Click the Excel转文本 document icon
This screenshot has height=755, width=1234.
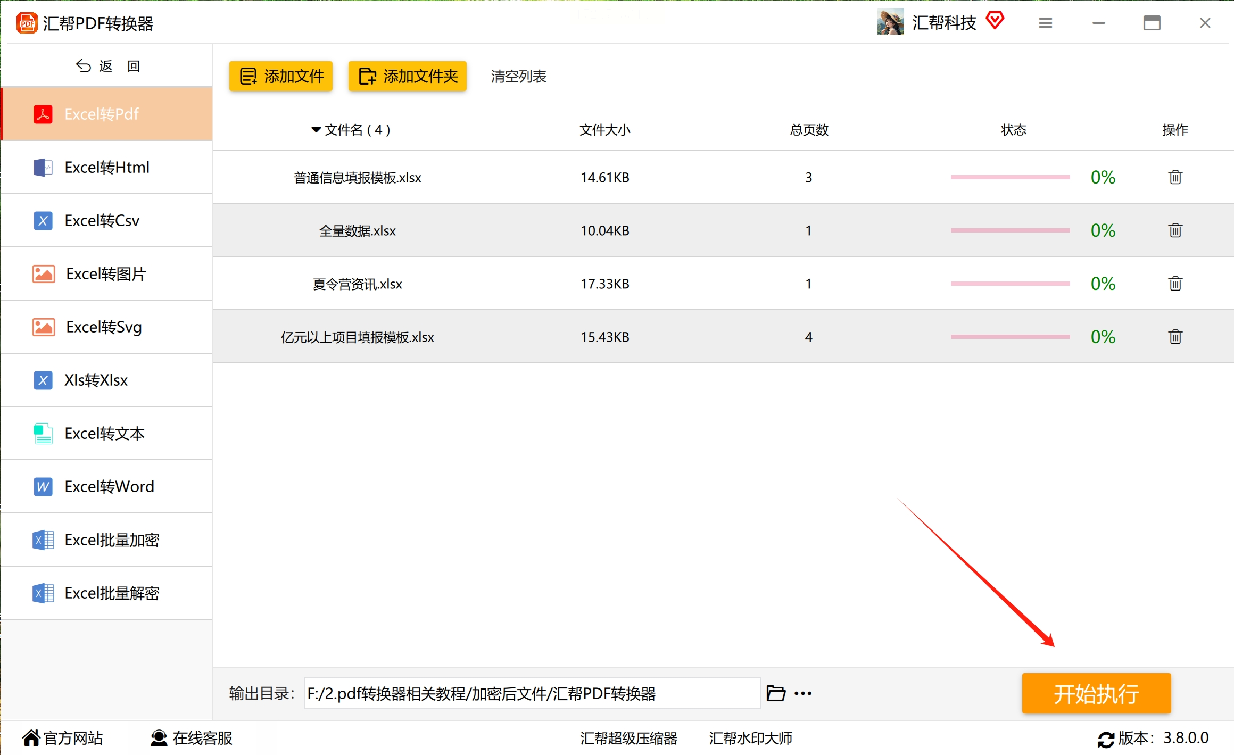pyautogui.click(x=43, y=433)
